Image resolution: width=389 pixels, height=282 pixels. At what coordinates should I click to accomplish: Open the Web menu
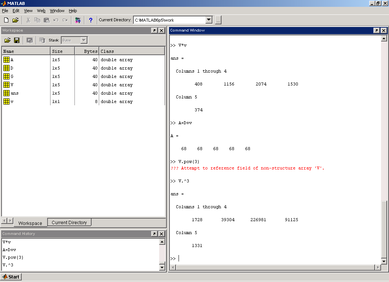click(x=41, y=11)
